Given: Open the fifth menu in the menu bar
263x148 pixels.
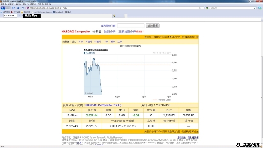Looking at the screenshot, I should (33, 4).
